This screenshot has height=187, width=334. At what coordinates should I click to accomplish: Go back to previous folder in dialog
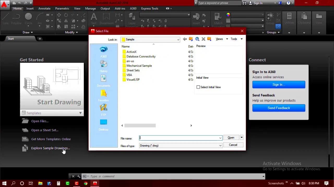pos(185,39)
